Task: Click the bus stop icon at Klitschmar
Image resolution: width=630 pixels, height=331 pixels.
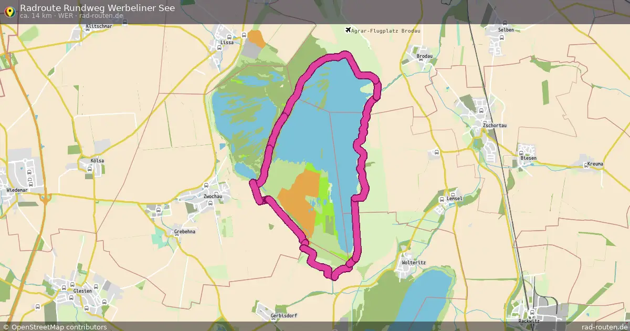Action: pyautogui.click(x=88, y=30)
